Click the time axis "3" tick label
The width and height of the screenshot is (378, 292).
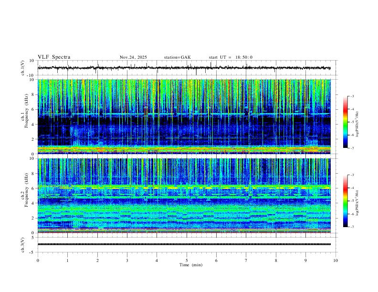point(127,261)
